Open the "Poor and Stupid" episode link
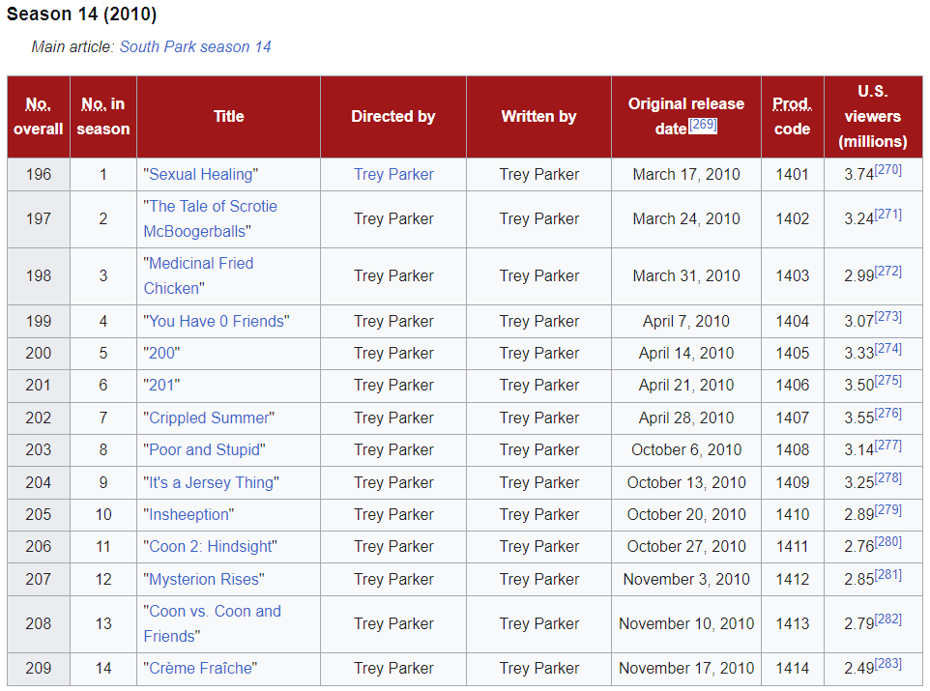This screenshot has height=691, width=930. point(204,450)
